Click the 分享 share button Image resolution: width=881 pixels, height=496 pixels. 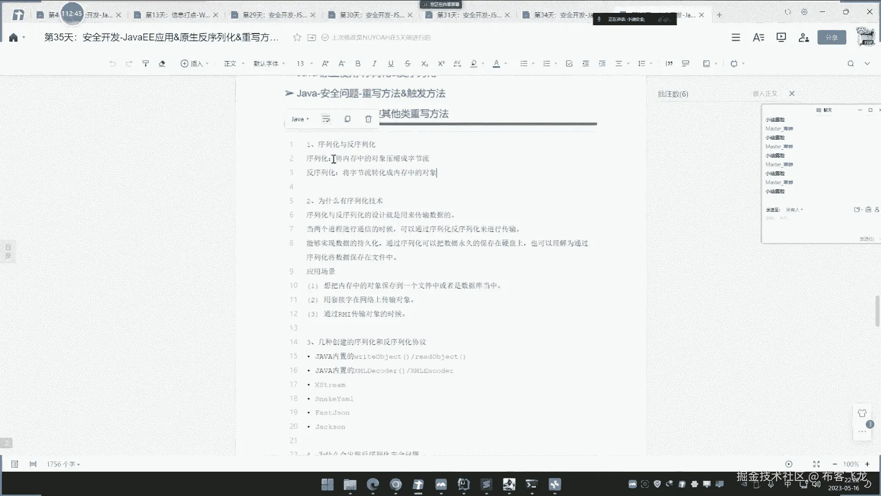click(831, 38)
